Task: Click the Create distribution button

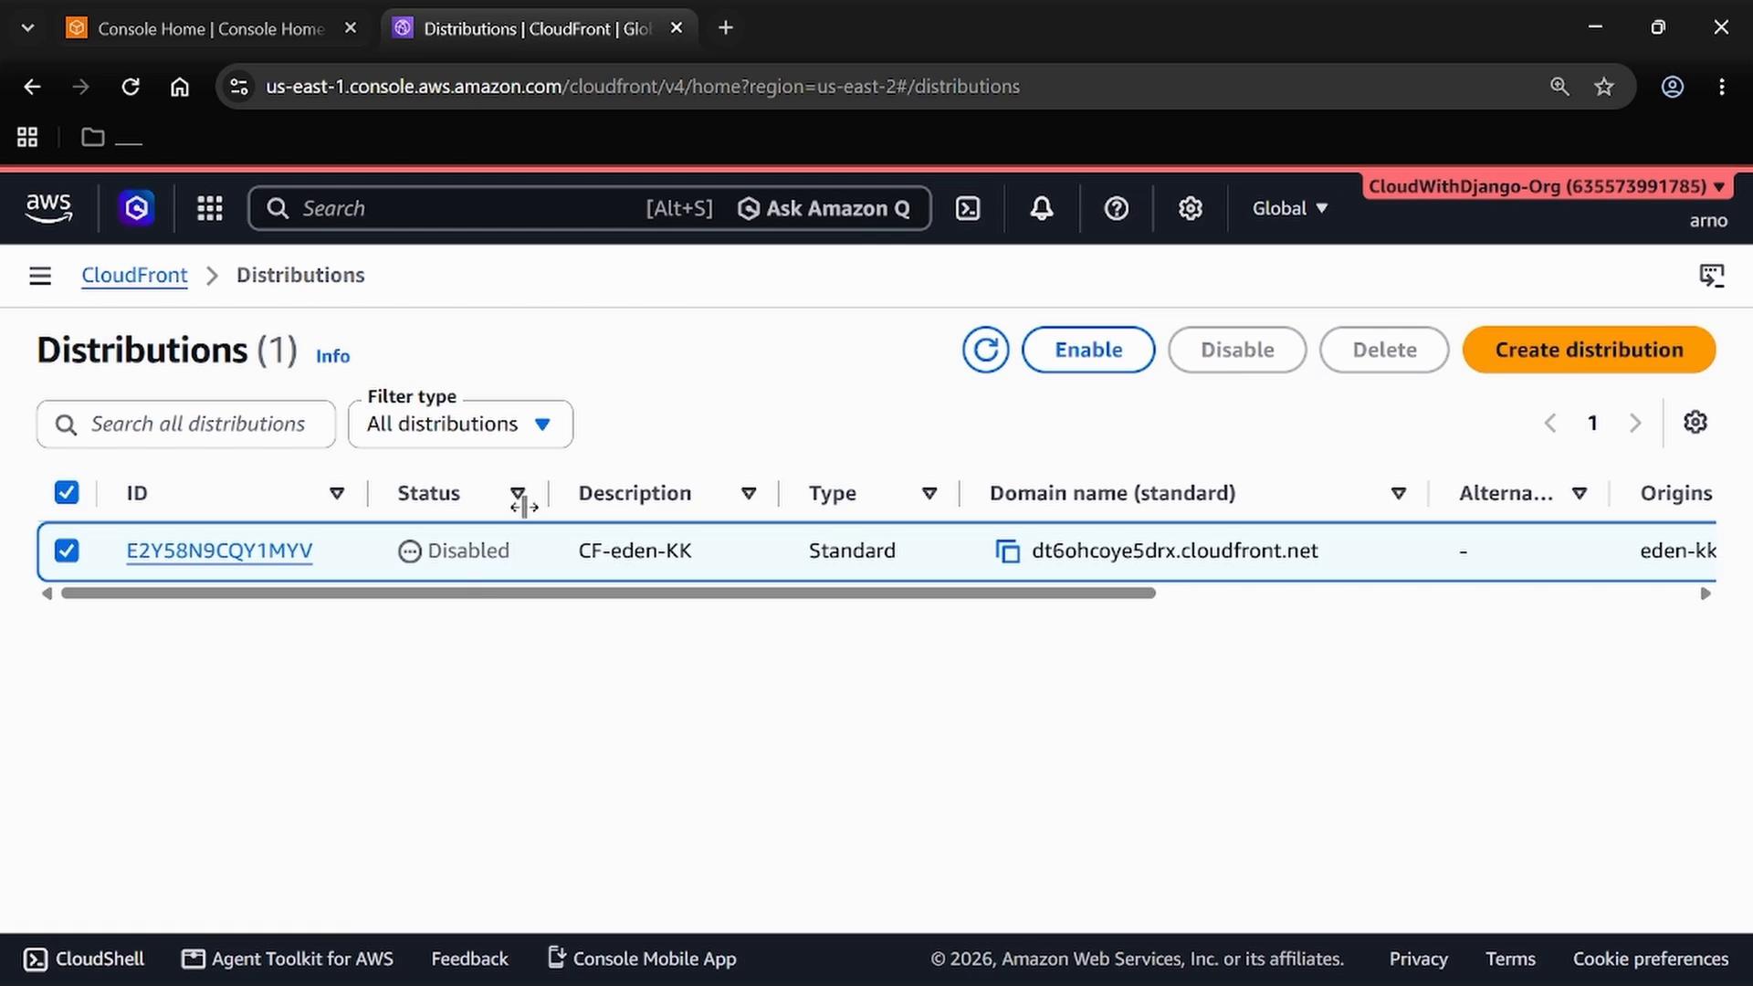Action: [x=1589, y=350]
